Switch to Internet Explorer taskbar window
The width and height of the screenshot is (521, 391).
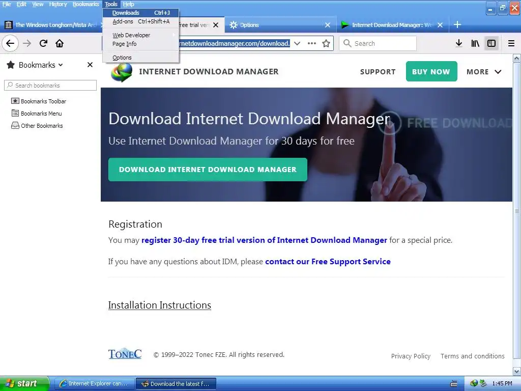pyautogui.click(x=94, y=384)
